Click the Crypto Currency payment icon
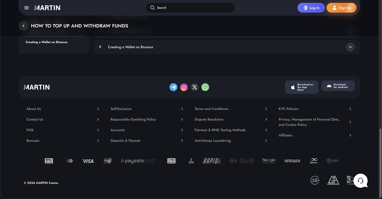The image size is (382, 199). (332, 161)
